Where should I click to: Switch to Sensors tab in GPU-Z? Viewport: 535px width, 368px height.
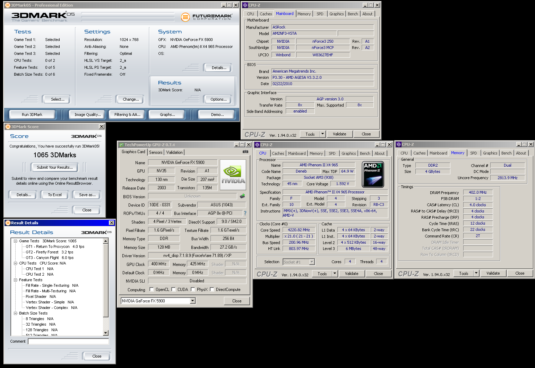click(156, 152)
